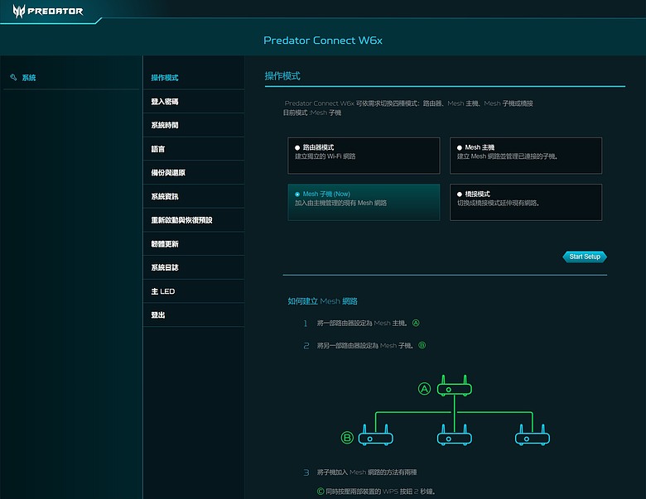Screen dimensions: 646x499
Task: Click the Predator Connect W6x title
Action: click(323, 41)
